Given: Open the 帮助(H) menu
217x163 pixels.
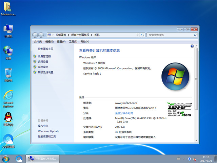Looking at the screenshot, I should pos(85,41).
